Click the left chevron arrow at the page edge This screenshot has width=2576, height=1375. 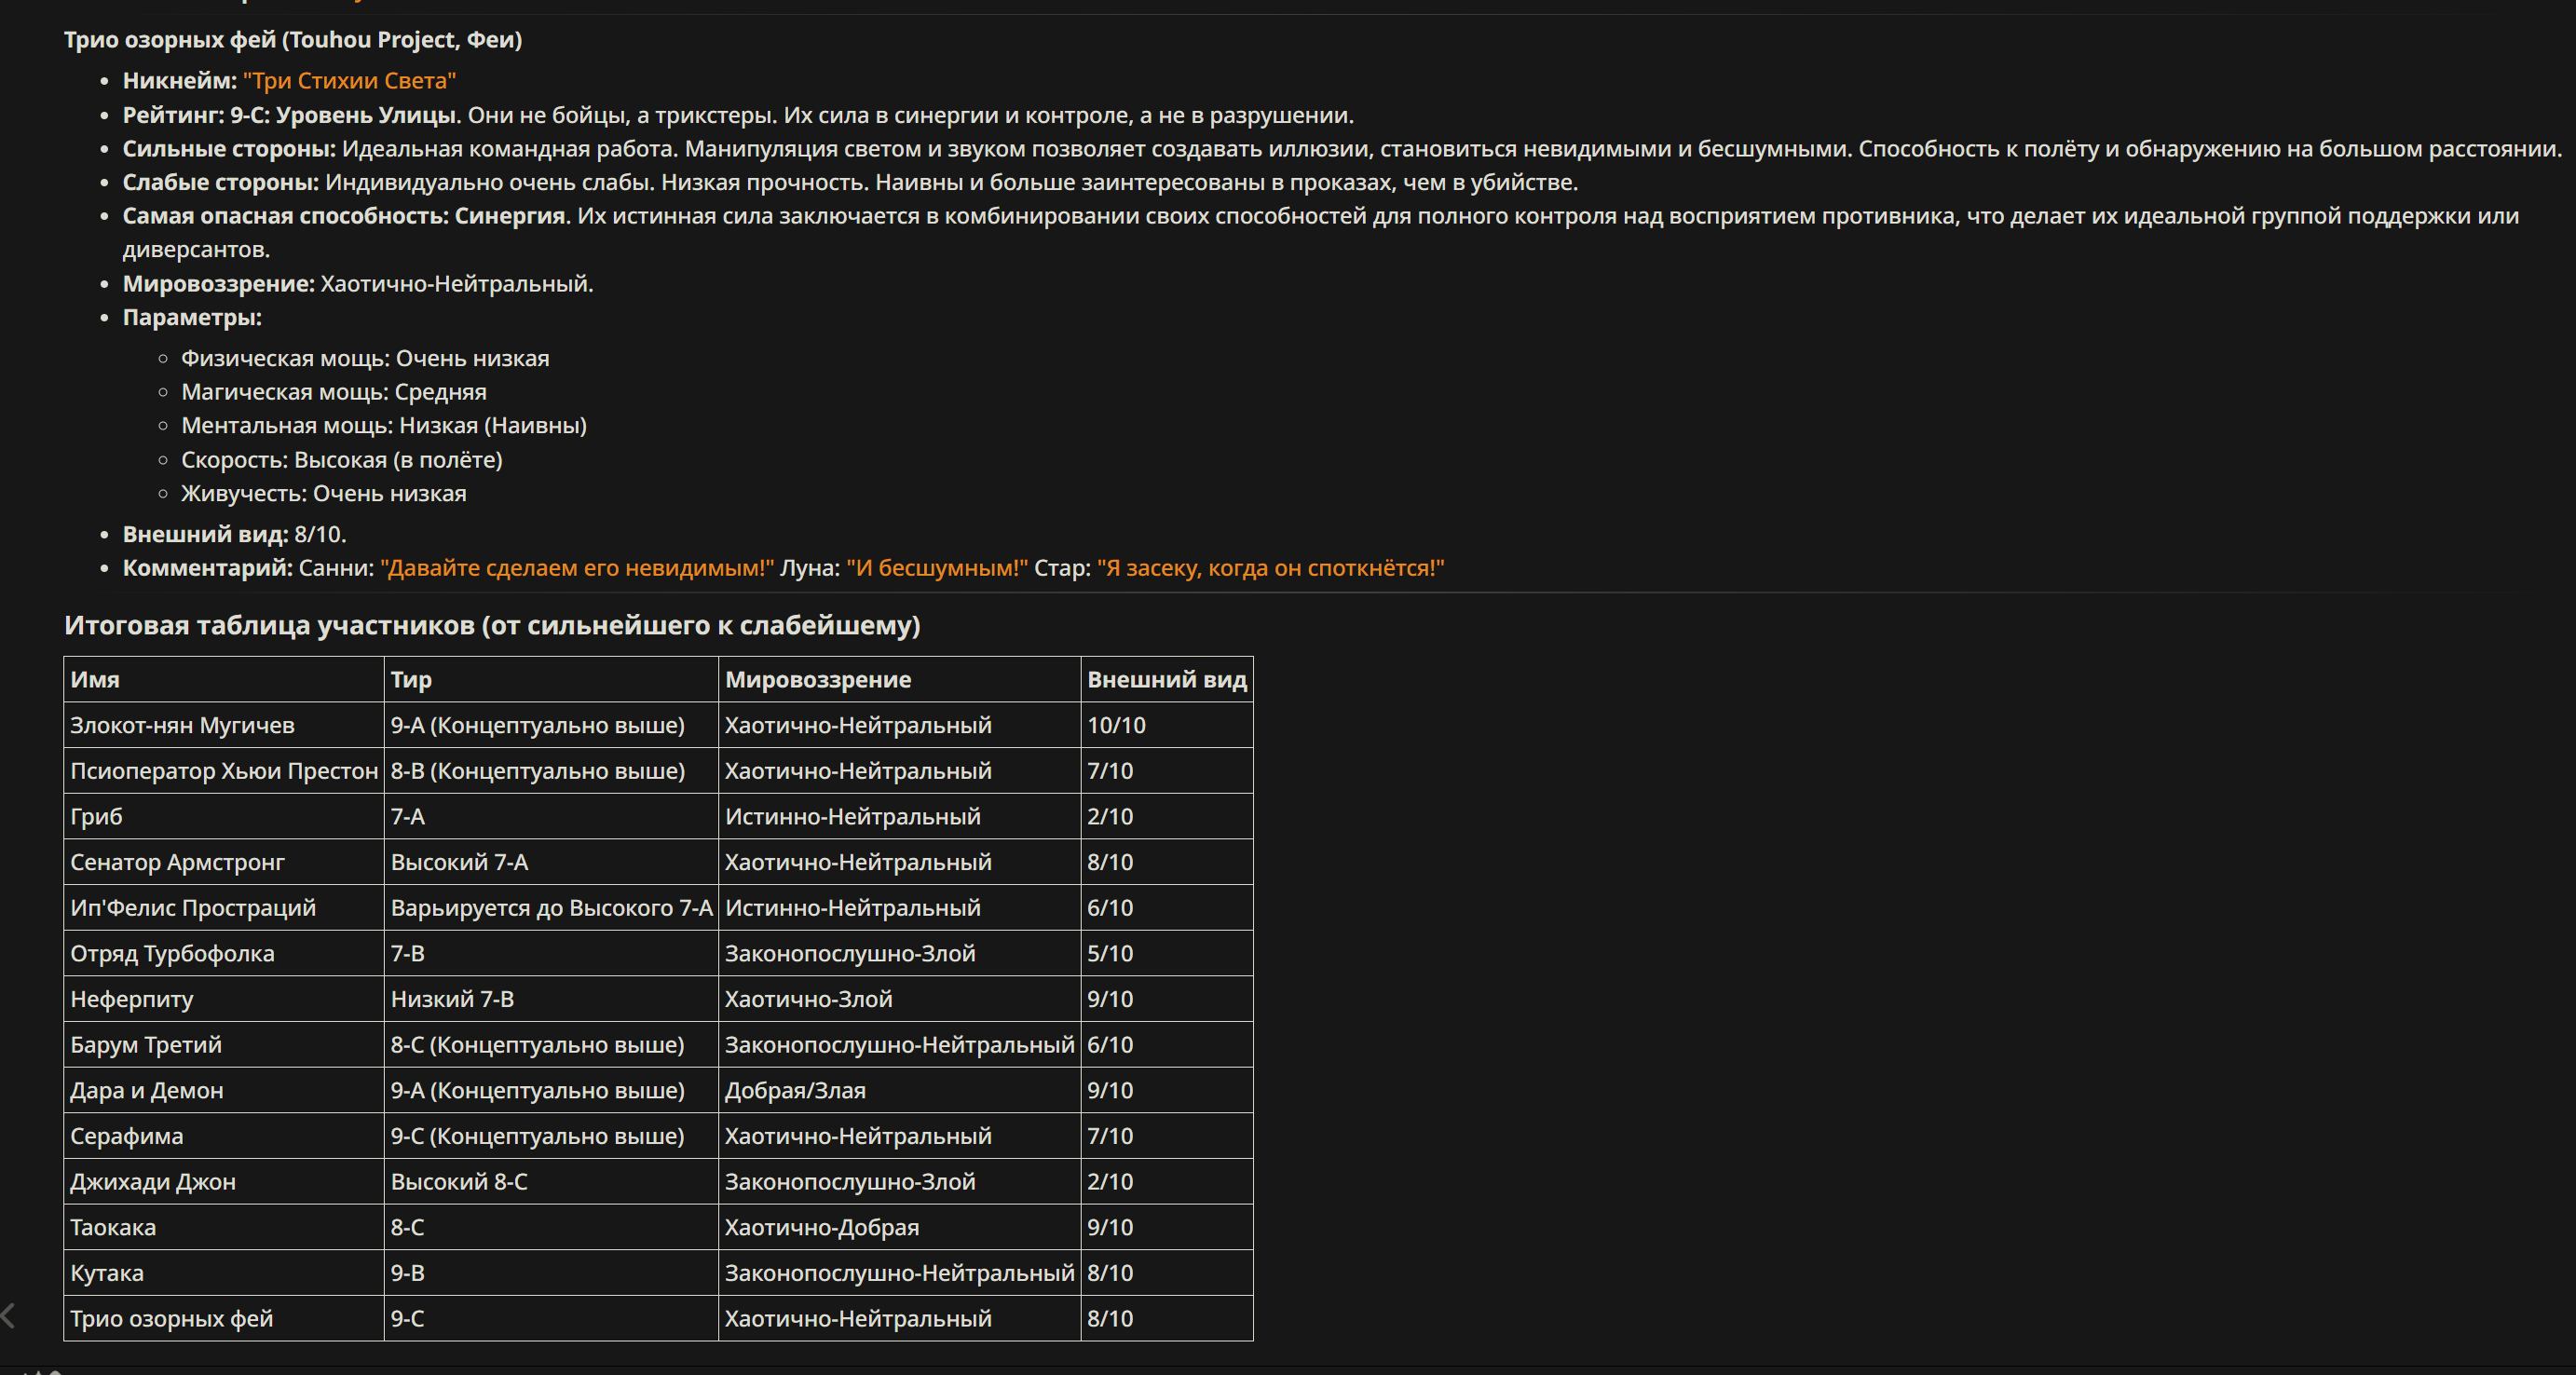[x=8, y=1315]
